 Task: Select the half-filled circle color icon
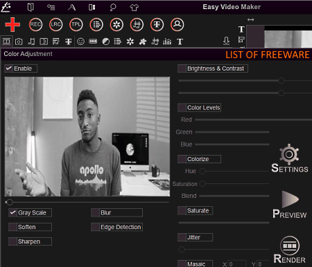pyautogui.click(x=106, y=42)
